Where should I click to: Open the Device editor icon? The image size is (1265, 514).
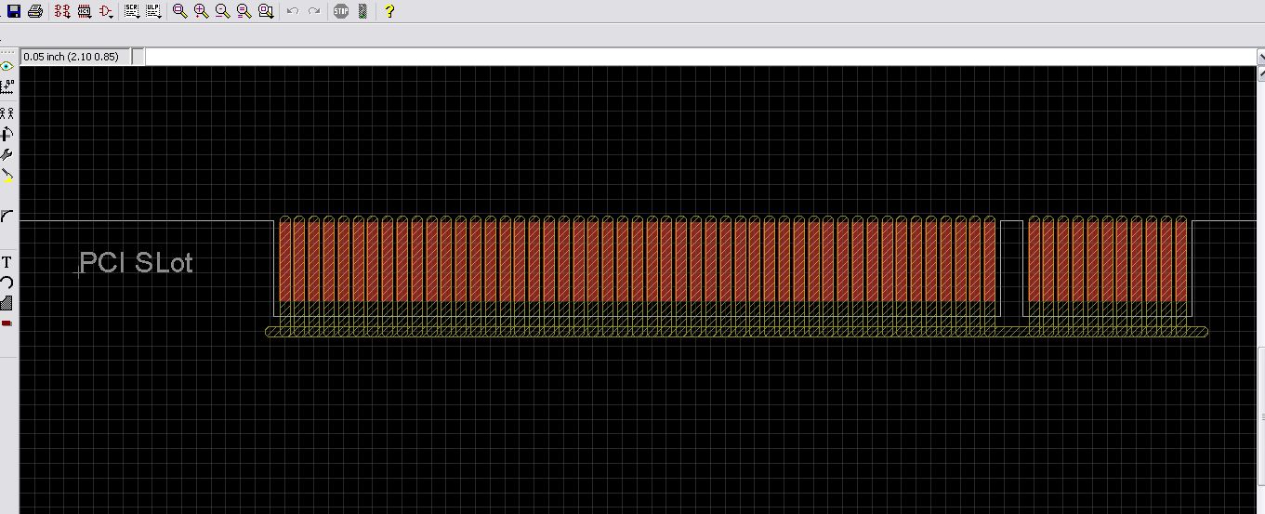(x=62, y=11)
